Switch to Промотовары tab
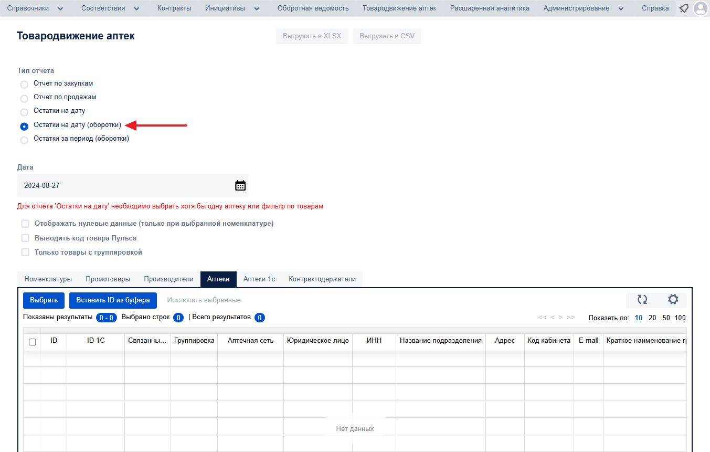The width and height of the screenshot is (710, 452). [108, 279]
